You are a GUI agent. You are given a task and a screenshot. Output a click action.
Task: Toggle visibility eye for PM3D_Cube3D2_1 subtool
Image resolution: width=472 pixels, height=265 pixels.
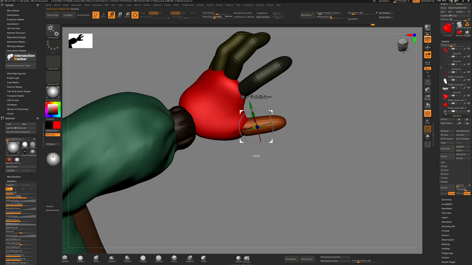click(x=469, y=72)
